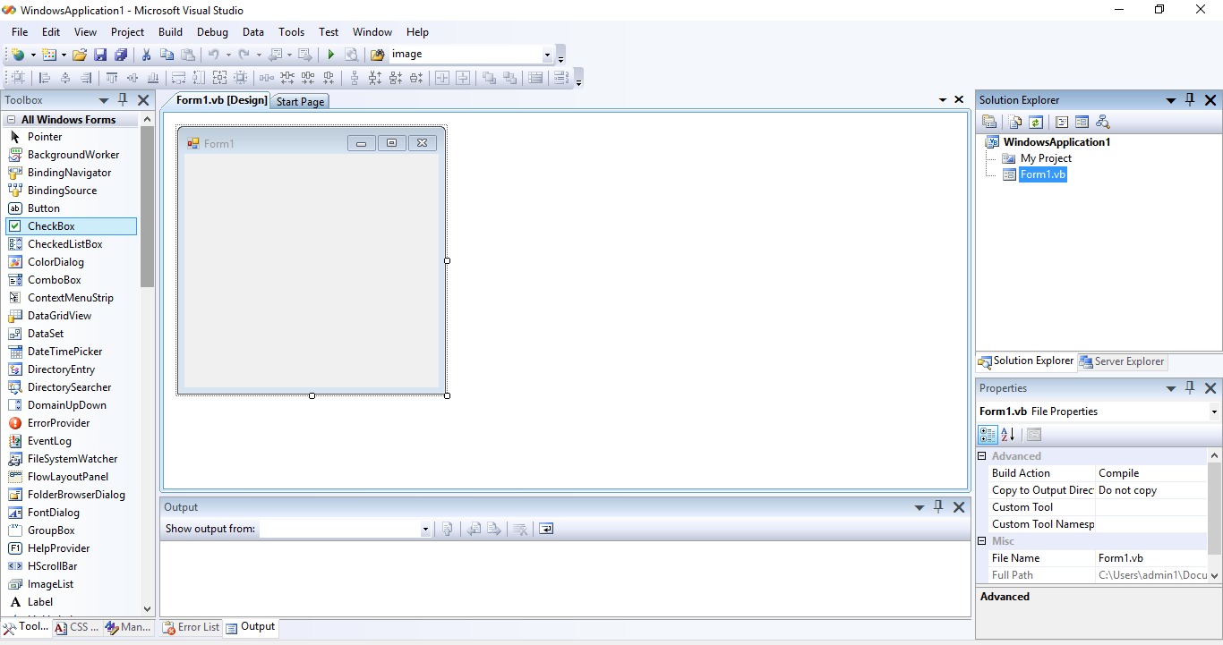The height and width of the screenshot is (645, 1223).
Task: Click the Save (floppy disk) toolbar icon
Action: 100,55
